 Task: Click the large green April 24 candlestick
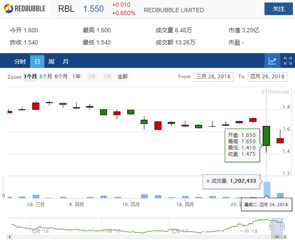pyautogui.click(x=266, y=136)
